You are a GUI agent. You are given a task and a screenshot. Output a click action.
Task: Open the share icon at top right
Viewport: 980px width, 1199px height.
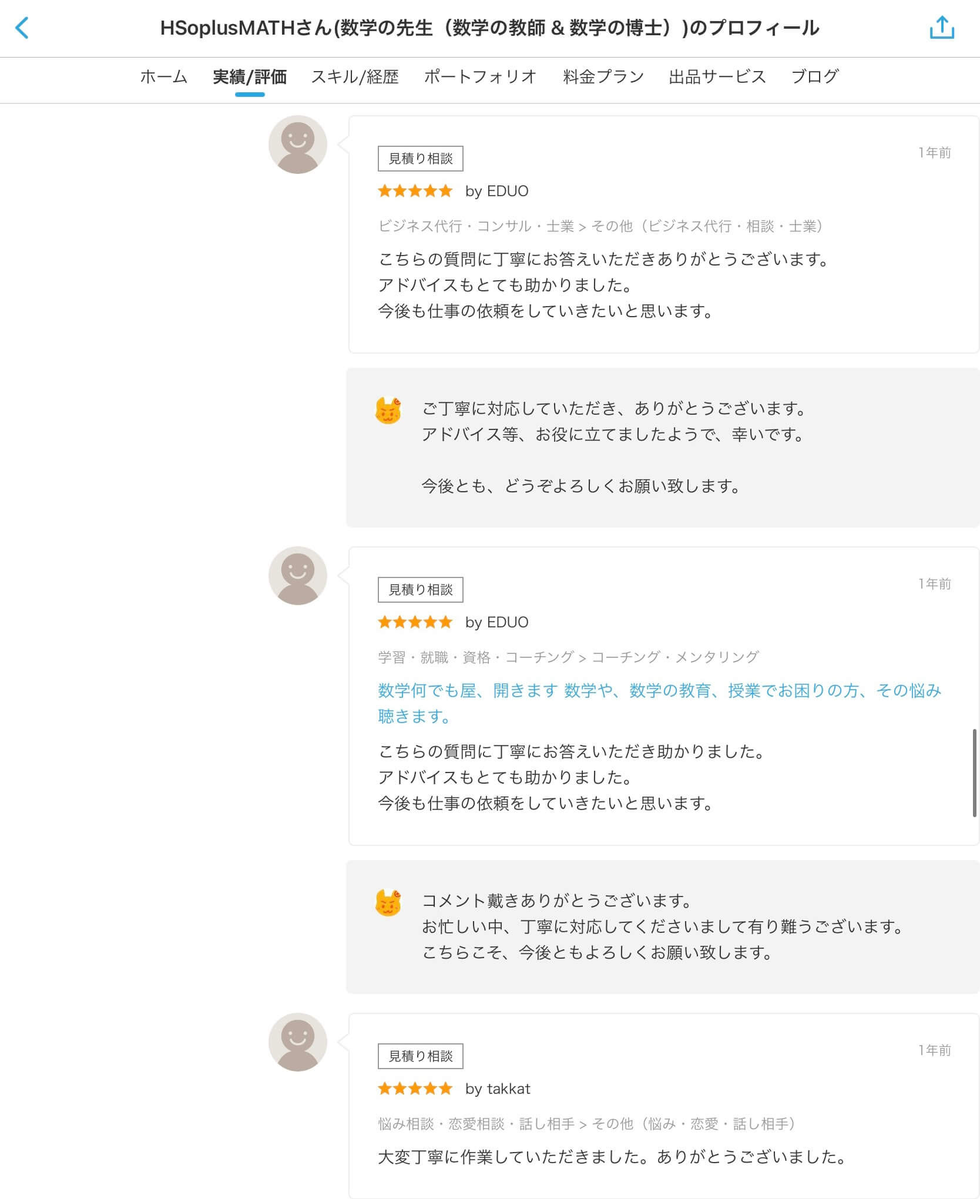click(x=942, y=28)
